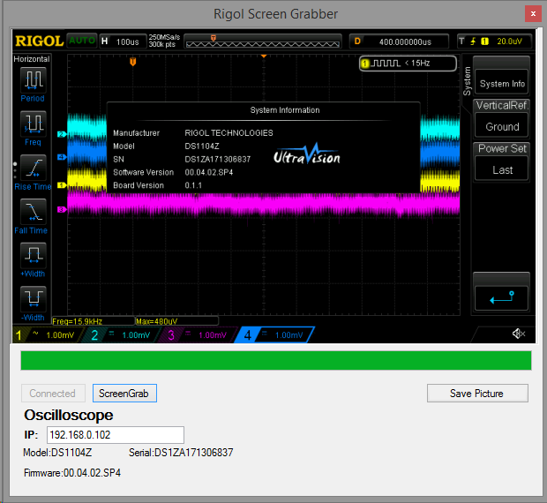Click the muted speaker sound icon
Image resolution: width=547 pixels, height=503 pixels.
click(x=519, y=334)
